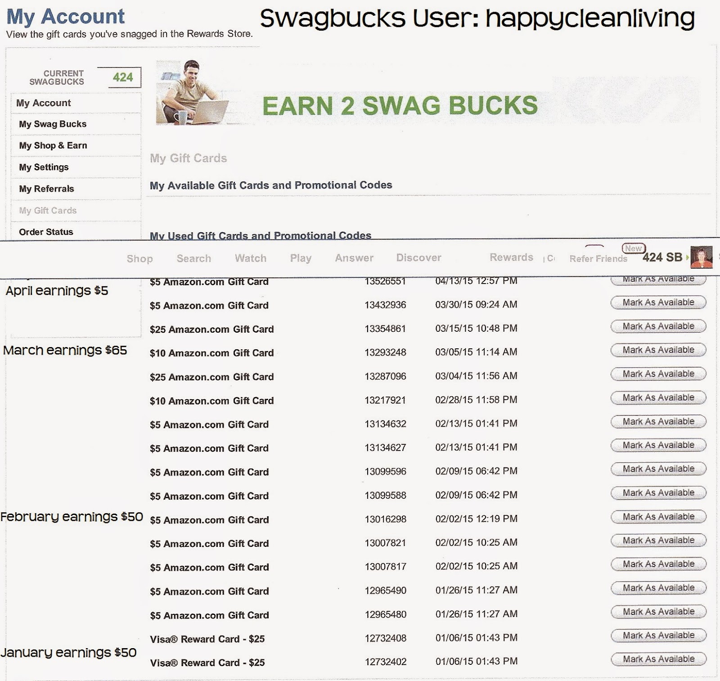Click the date 03/15/15 10:48 PM
The image size is (720, 681).
click(x=476, y=329)
